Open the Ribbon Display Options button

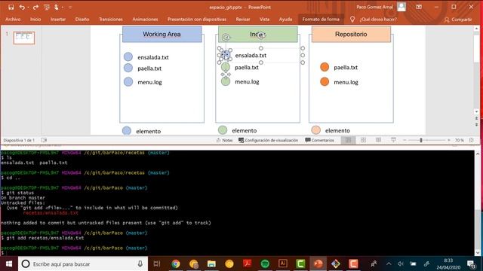[x=419, y=7]
